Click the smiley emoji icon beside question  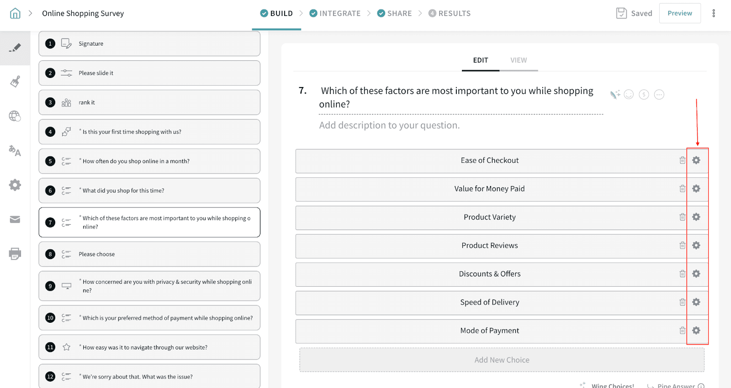tap(629, 94)
